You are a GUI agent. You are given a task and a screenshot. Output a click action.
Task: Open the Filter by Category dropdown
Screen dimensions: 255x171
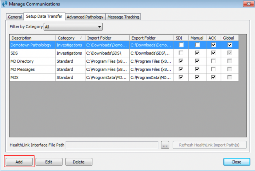[73, 27]
